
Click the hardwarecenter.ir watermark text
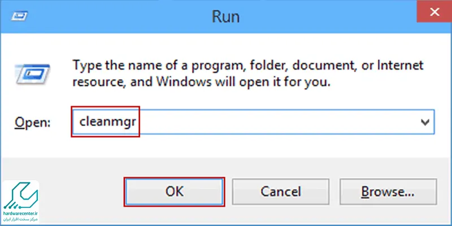pyautogui.click(x=21, y=214)
